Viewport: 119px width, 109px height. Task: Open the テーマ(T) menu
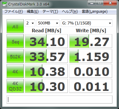pos(50,12)
